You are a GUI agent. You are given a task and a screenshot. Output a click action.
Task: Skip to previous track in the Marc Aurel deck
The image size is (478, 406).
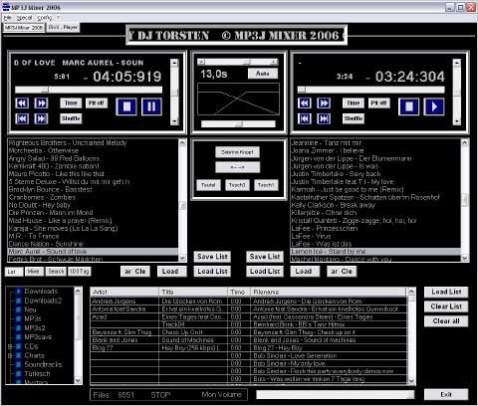point(22,118)
